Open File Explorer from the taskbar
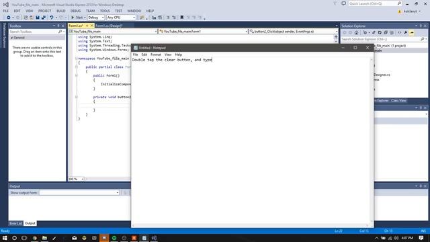This screenshot has height=242, width=430. pos(44,238)
